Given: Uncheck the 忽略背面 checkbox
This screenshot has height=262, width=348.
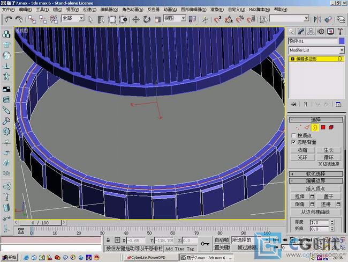Looking at the screenshot, I should point(293,142).
